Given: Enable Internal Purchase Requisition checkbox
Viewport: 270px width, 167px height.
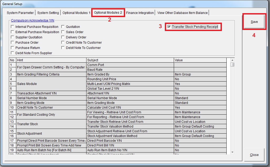Looking at the screenshot, I should [13, 27].
